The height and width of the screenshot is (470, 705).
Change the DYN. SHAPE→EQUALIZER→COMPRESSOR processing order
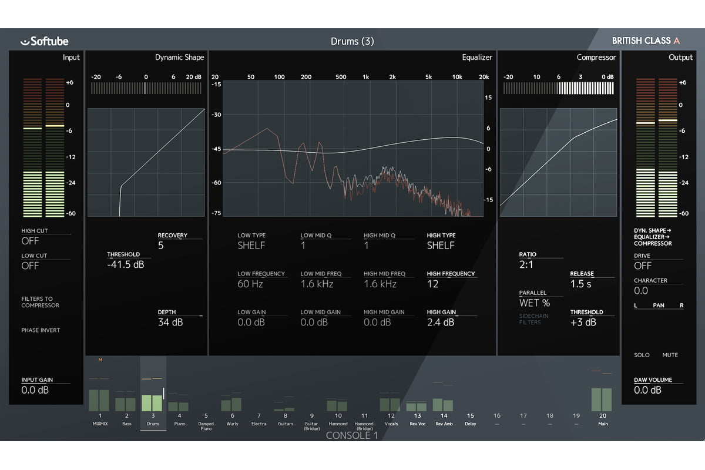click(653, 237)
